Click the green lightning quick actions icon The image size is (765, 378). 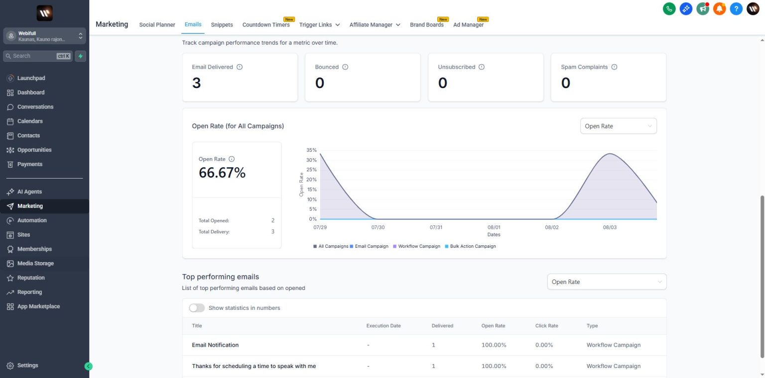pyautogui.click(x=80, y=56)
